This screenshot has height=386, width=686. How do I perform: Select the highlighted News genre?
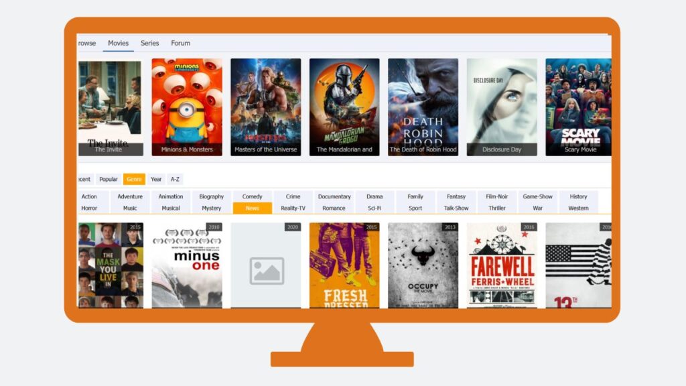tap(253, 208)
